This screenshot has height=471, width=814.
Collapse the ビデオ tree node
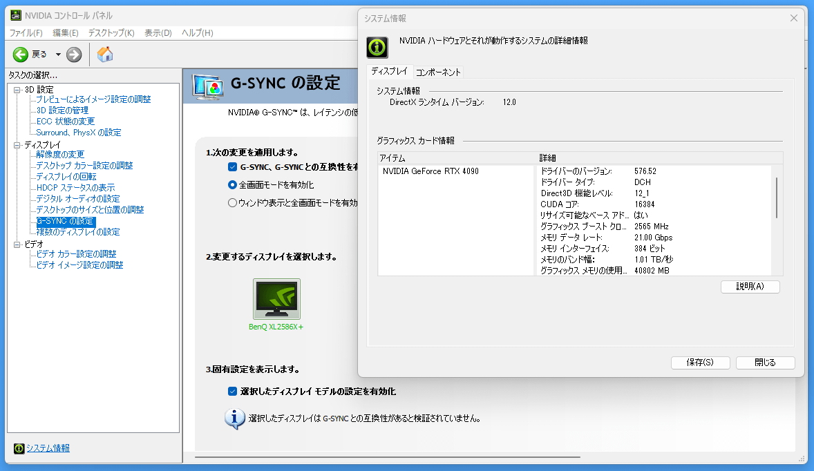pyautogui.click(x=17, y=244)
